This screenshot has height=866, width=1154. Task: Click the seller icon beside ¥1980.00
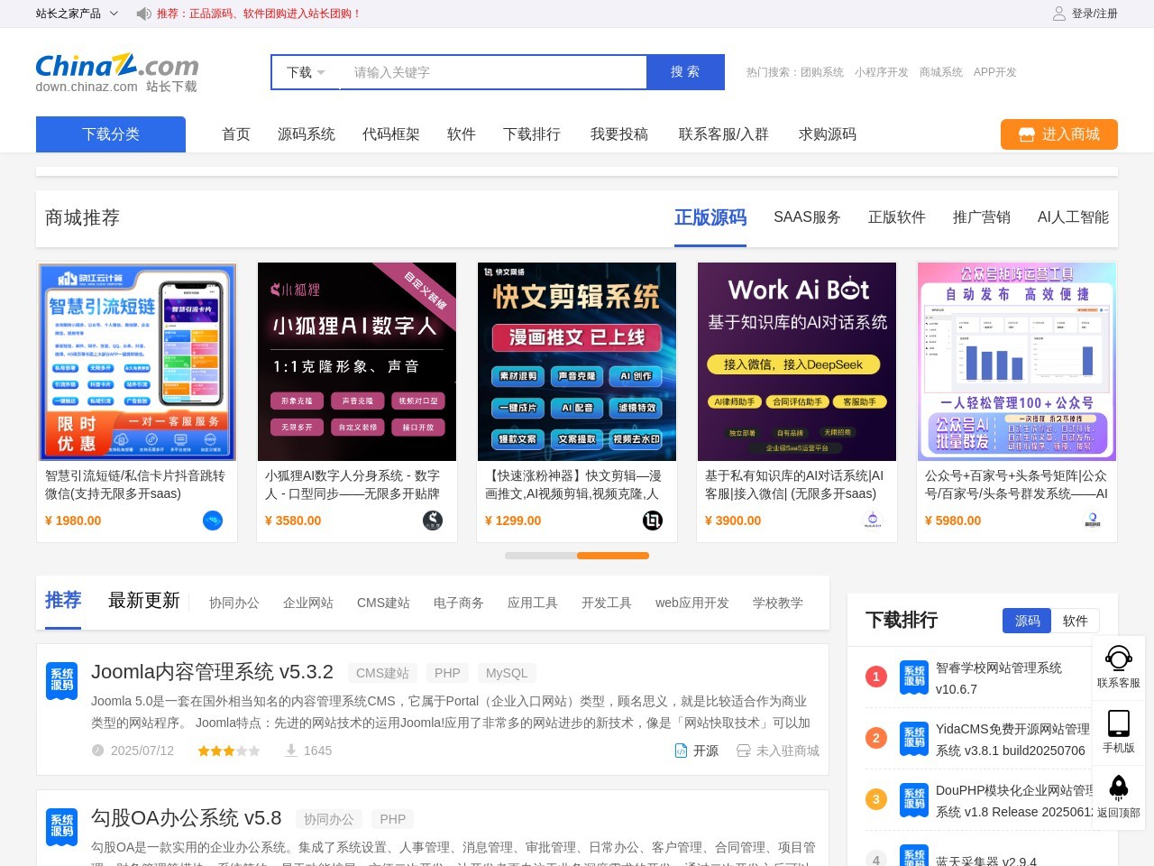tap(213, 521)
